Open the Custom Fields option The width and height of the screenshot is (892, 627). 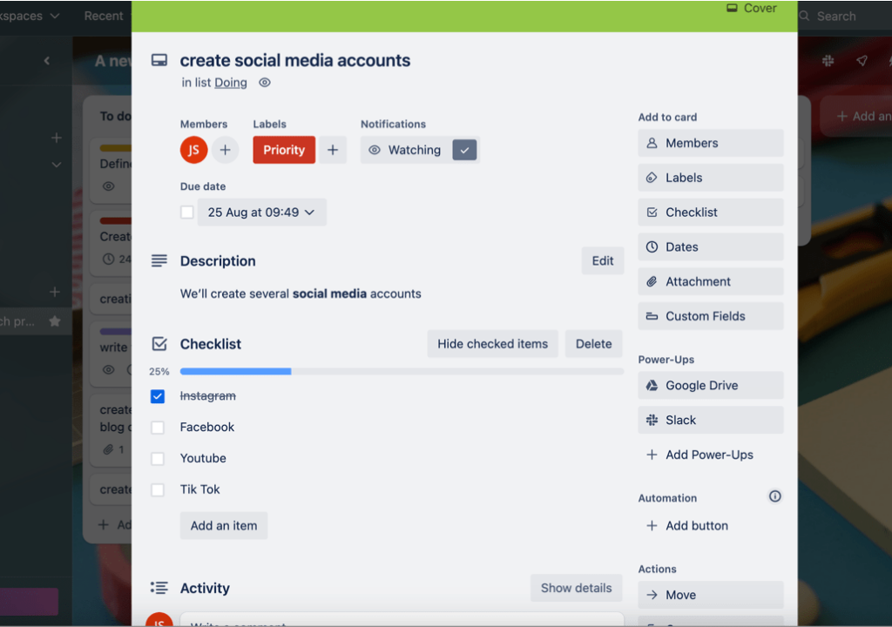click(x=710, y=315)
